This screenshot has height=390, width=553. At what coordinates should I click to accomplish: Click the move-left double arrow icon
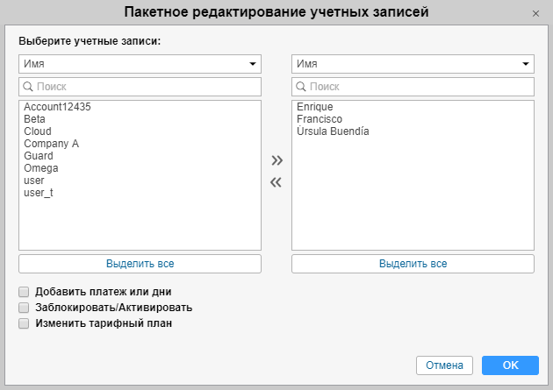276,182
